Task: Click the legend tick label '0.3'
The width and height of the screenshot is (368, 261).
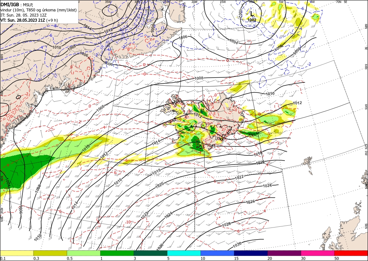Action: [36, 258]
